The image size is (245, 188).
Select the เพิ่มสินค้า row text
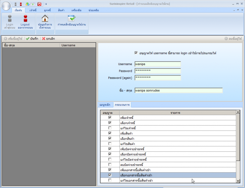(127, 133)
